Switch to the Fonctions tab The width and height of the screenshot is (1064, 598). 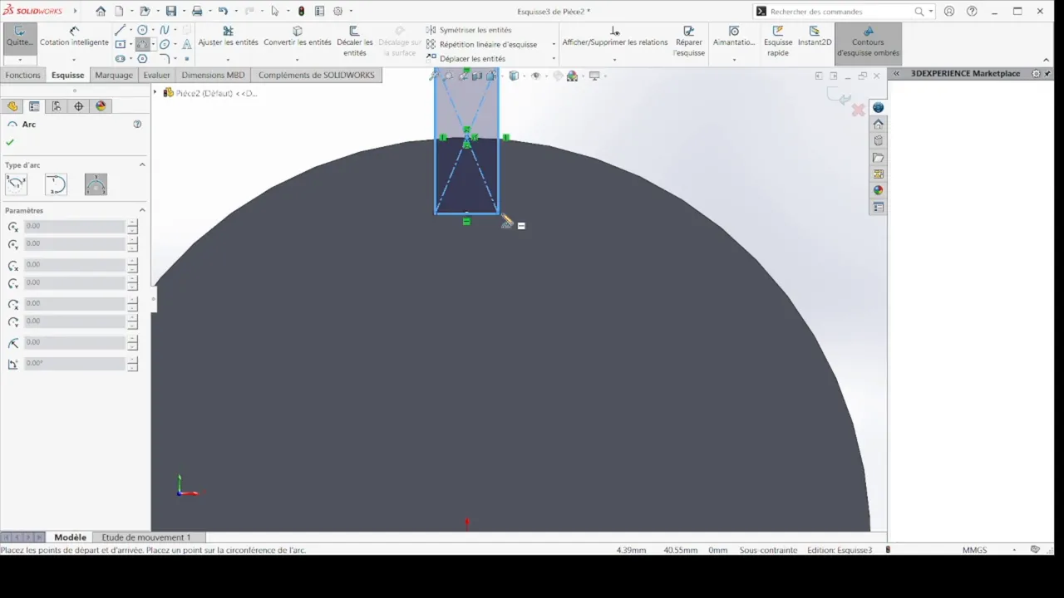[x=22, y=75]
